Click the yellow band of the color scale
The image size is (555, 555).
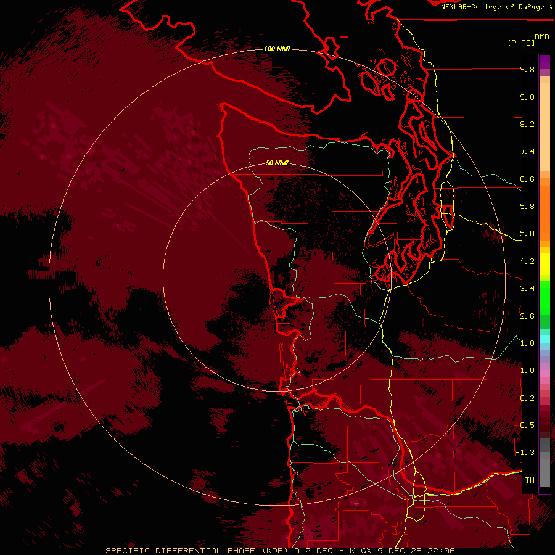pos(545,264)
